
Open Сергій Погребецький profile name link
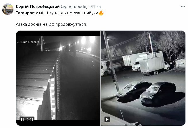pos(38,7)
